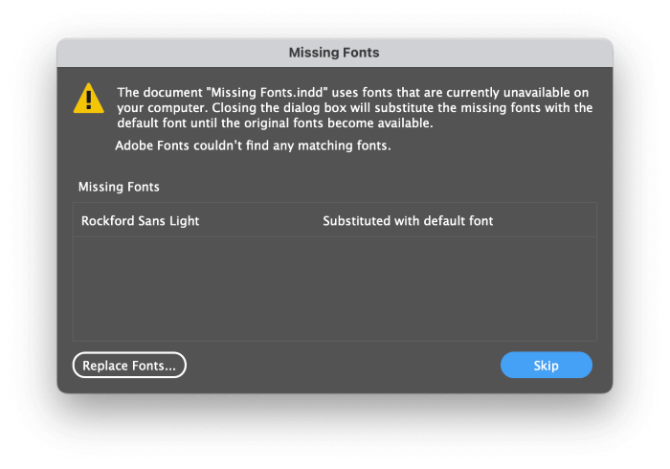Open the Replace Fonts dialog
The image size is (670, 469).
pos(129,366)
